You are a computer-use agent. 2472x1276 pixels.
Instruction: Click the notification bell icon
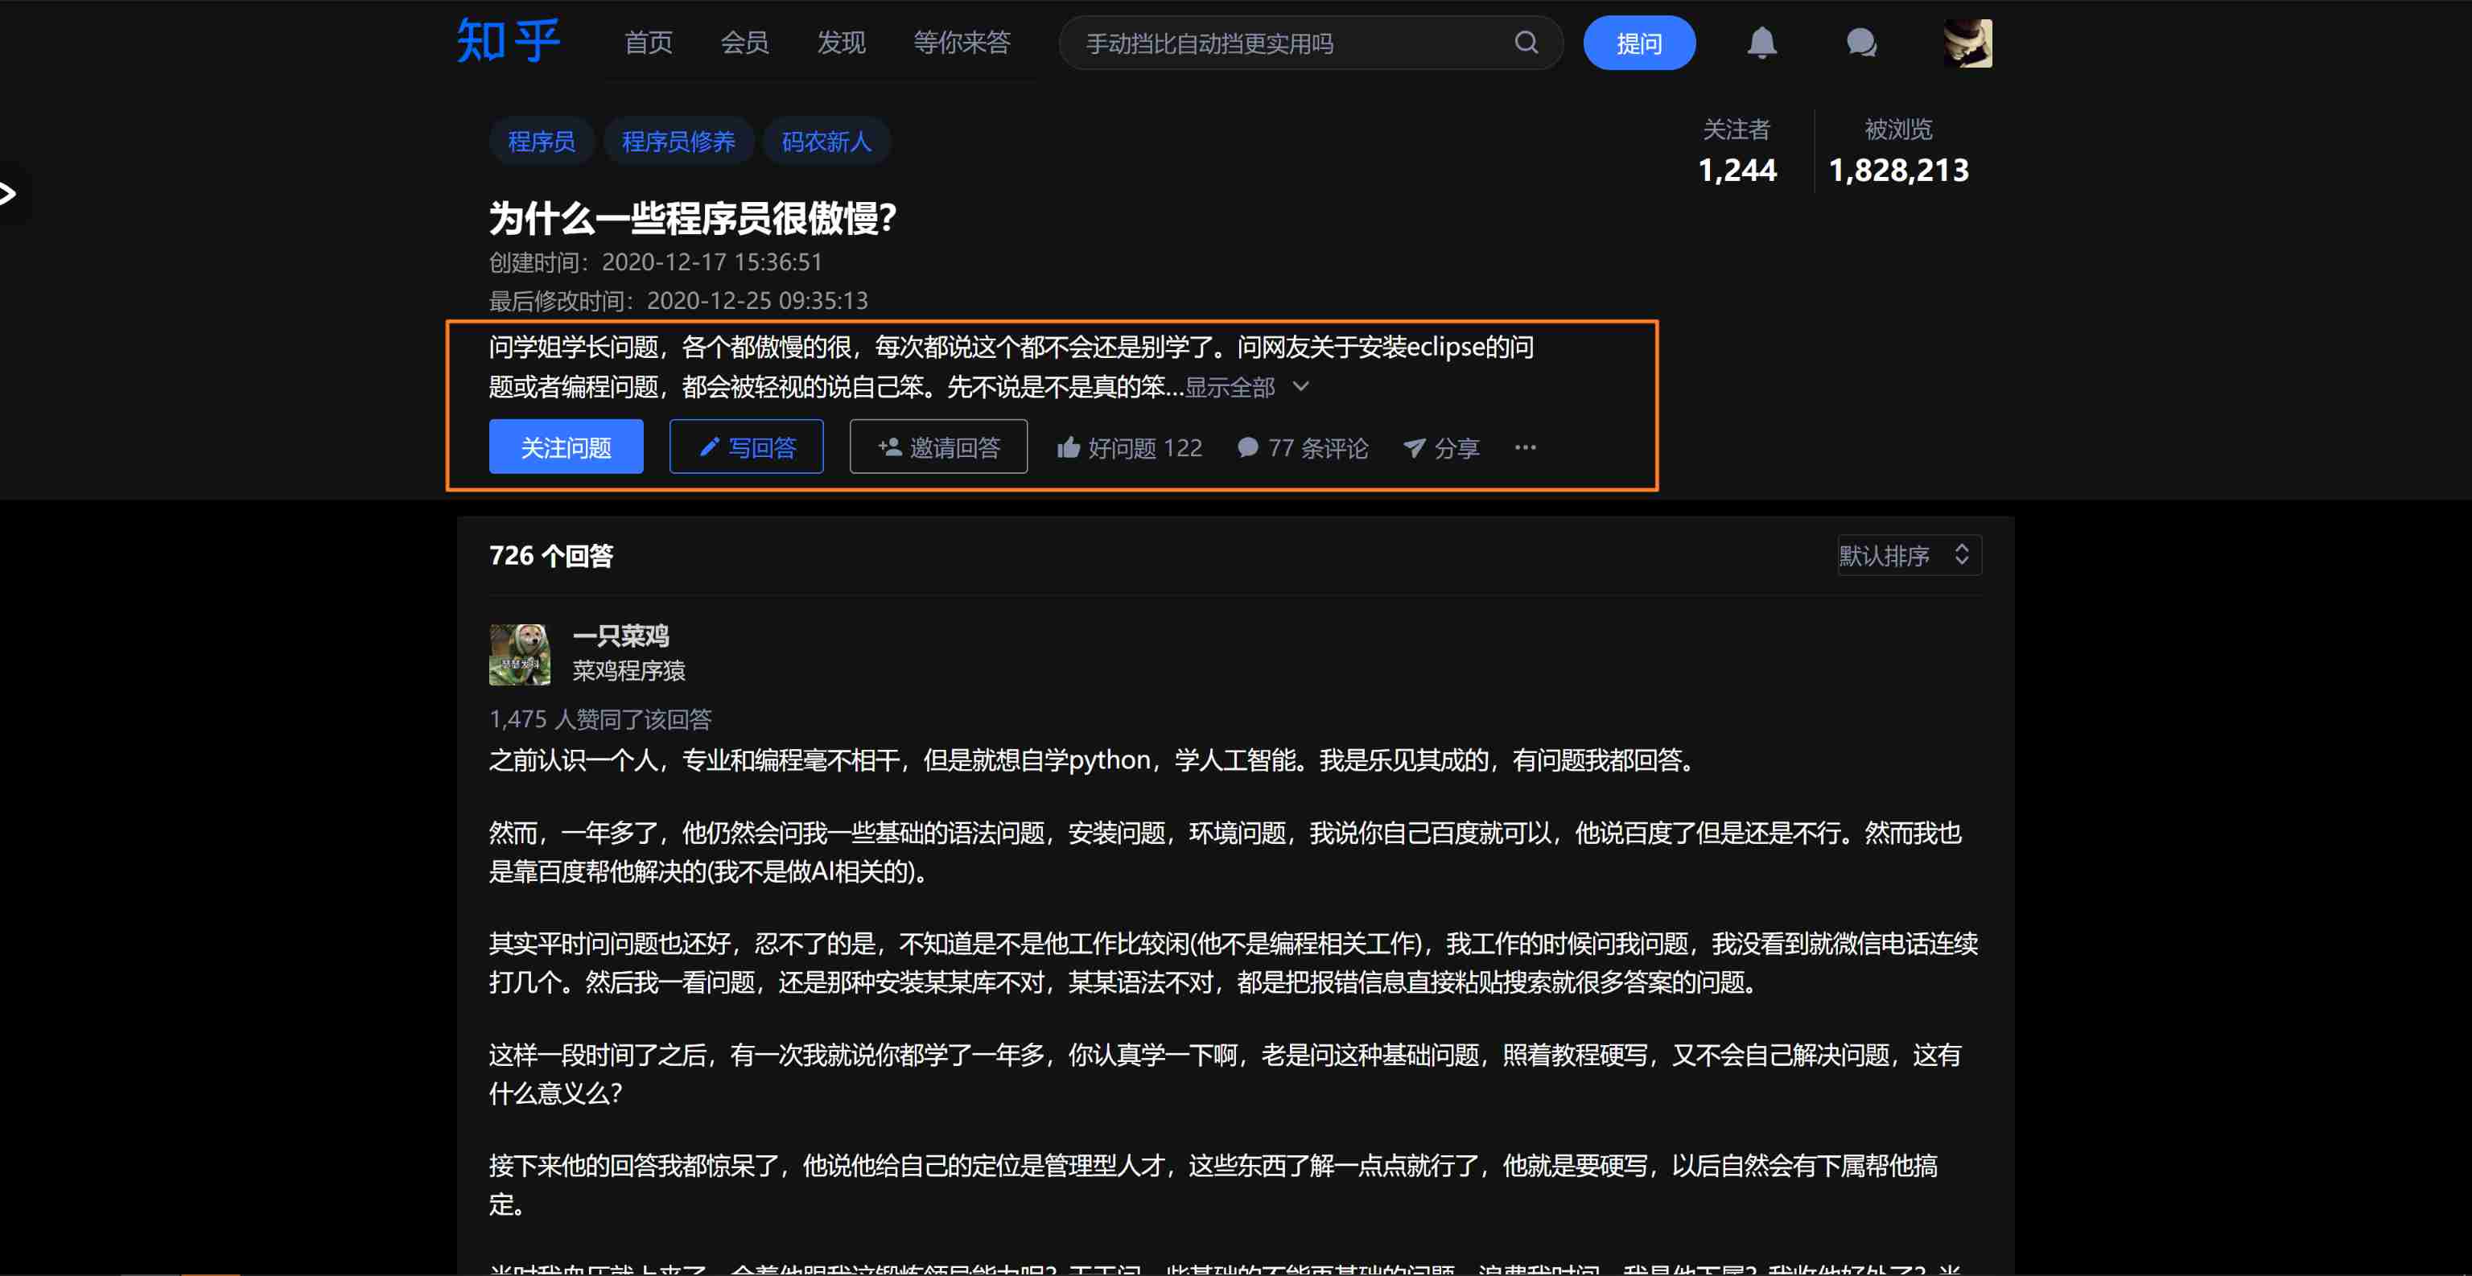tap(1761, 43)
